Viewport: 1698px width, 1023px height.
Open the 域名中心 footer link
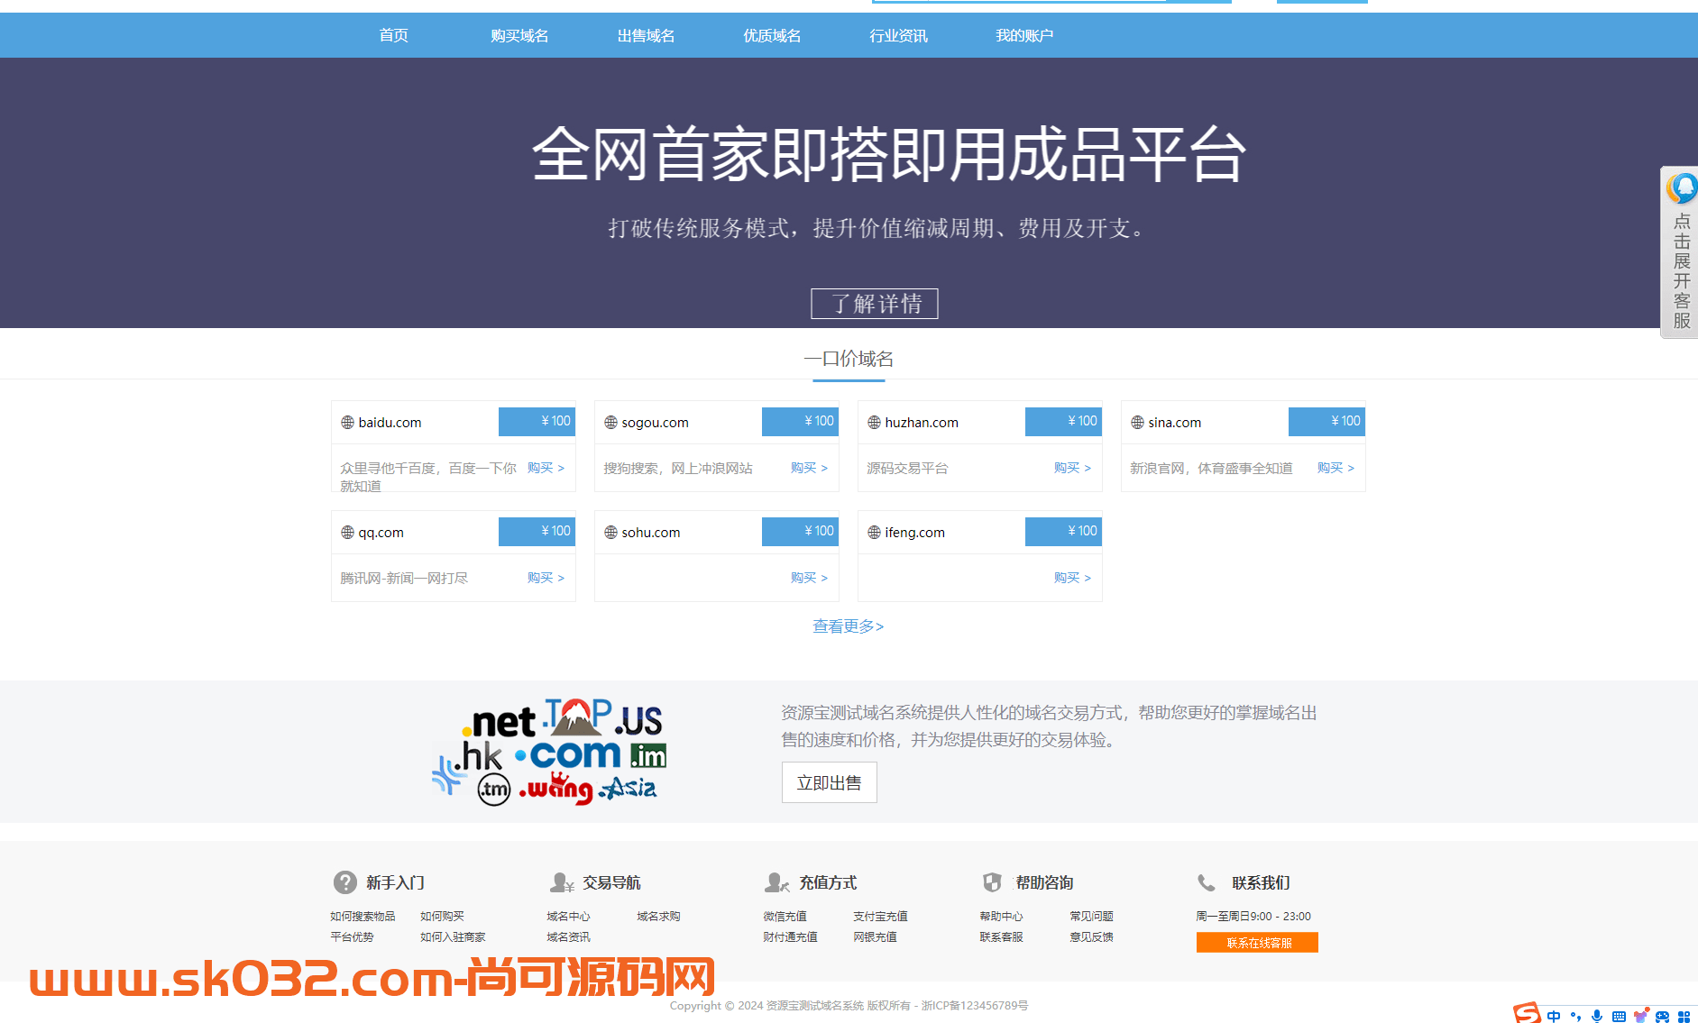(x=568, y=917)
